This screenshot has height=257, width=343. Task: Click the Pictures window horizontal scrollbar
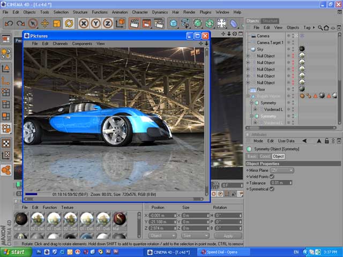pyautogui.click(x=114, y=199)
